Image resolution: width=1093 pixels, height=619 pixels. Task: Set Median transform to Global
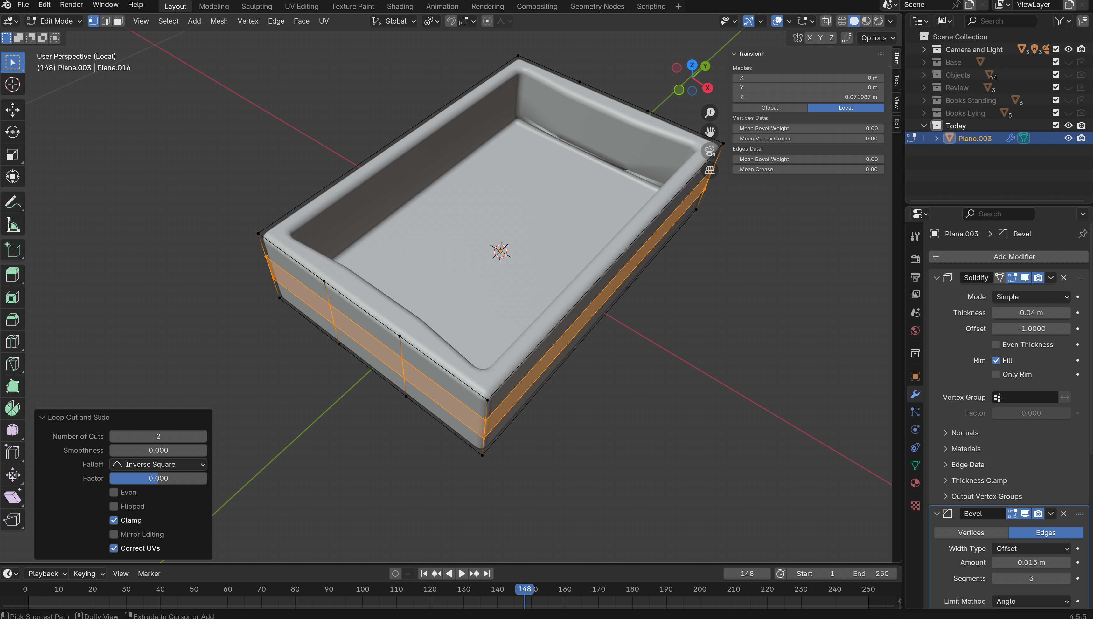(x=770, y=107)
